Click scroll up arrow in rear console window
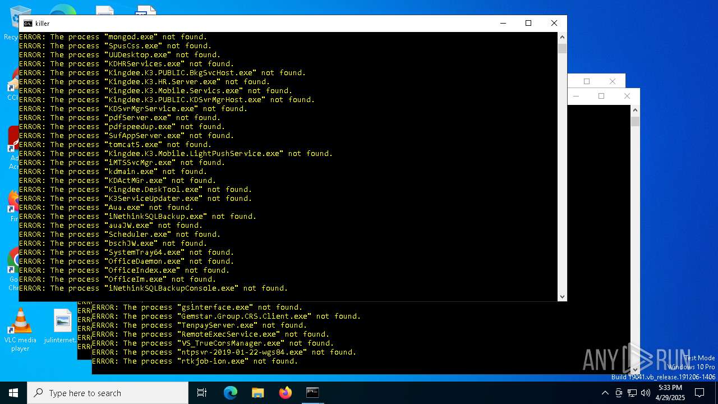This screenshot has width=718, height=404. pyautogui.click(x=635, y=110)
